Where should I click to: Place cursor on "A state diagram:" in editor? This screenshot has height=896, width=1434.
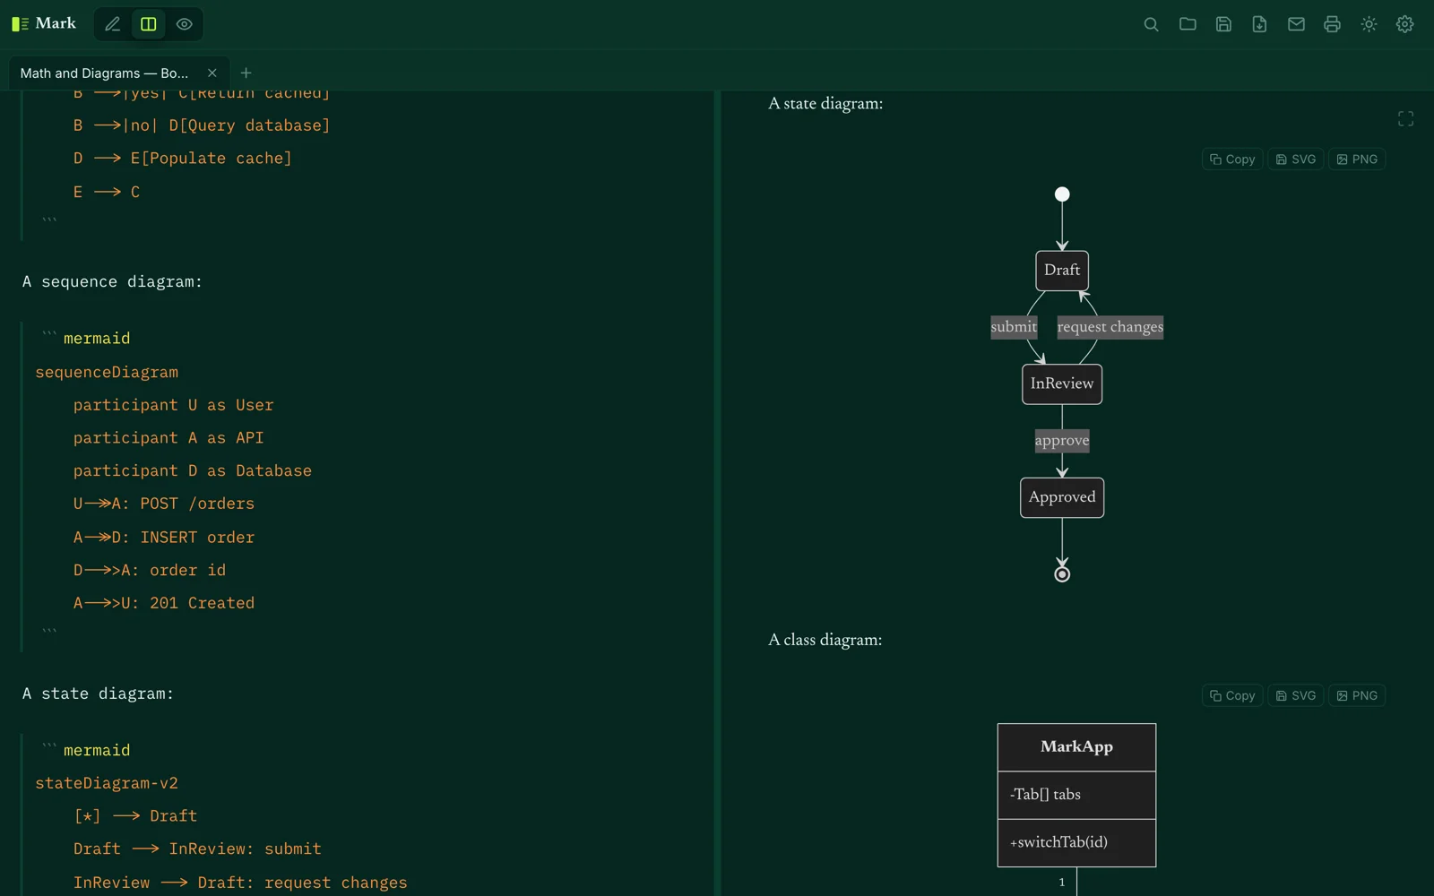pos(98,694)
